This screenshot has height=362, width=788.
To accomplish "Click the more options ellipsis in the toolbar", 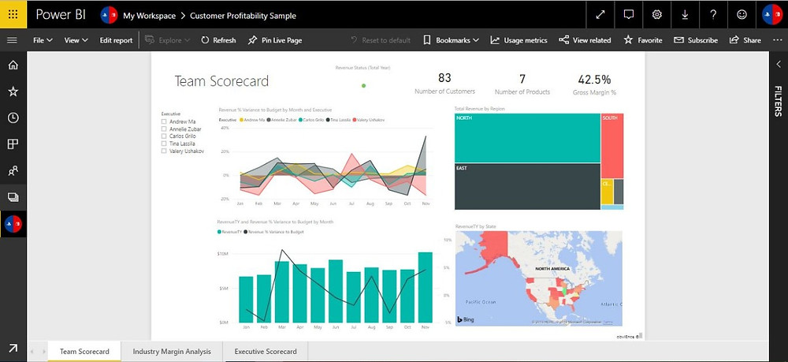I will 778,40.
